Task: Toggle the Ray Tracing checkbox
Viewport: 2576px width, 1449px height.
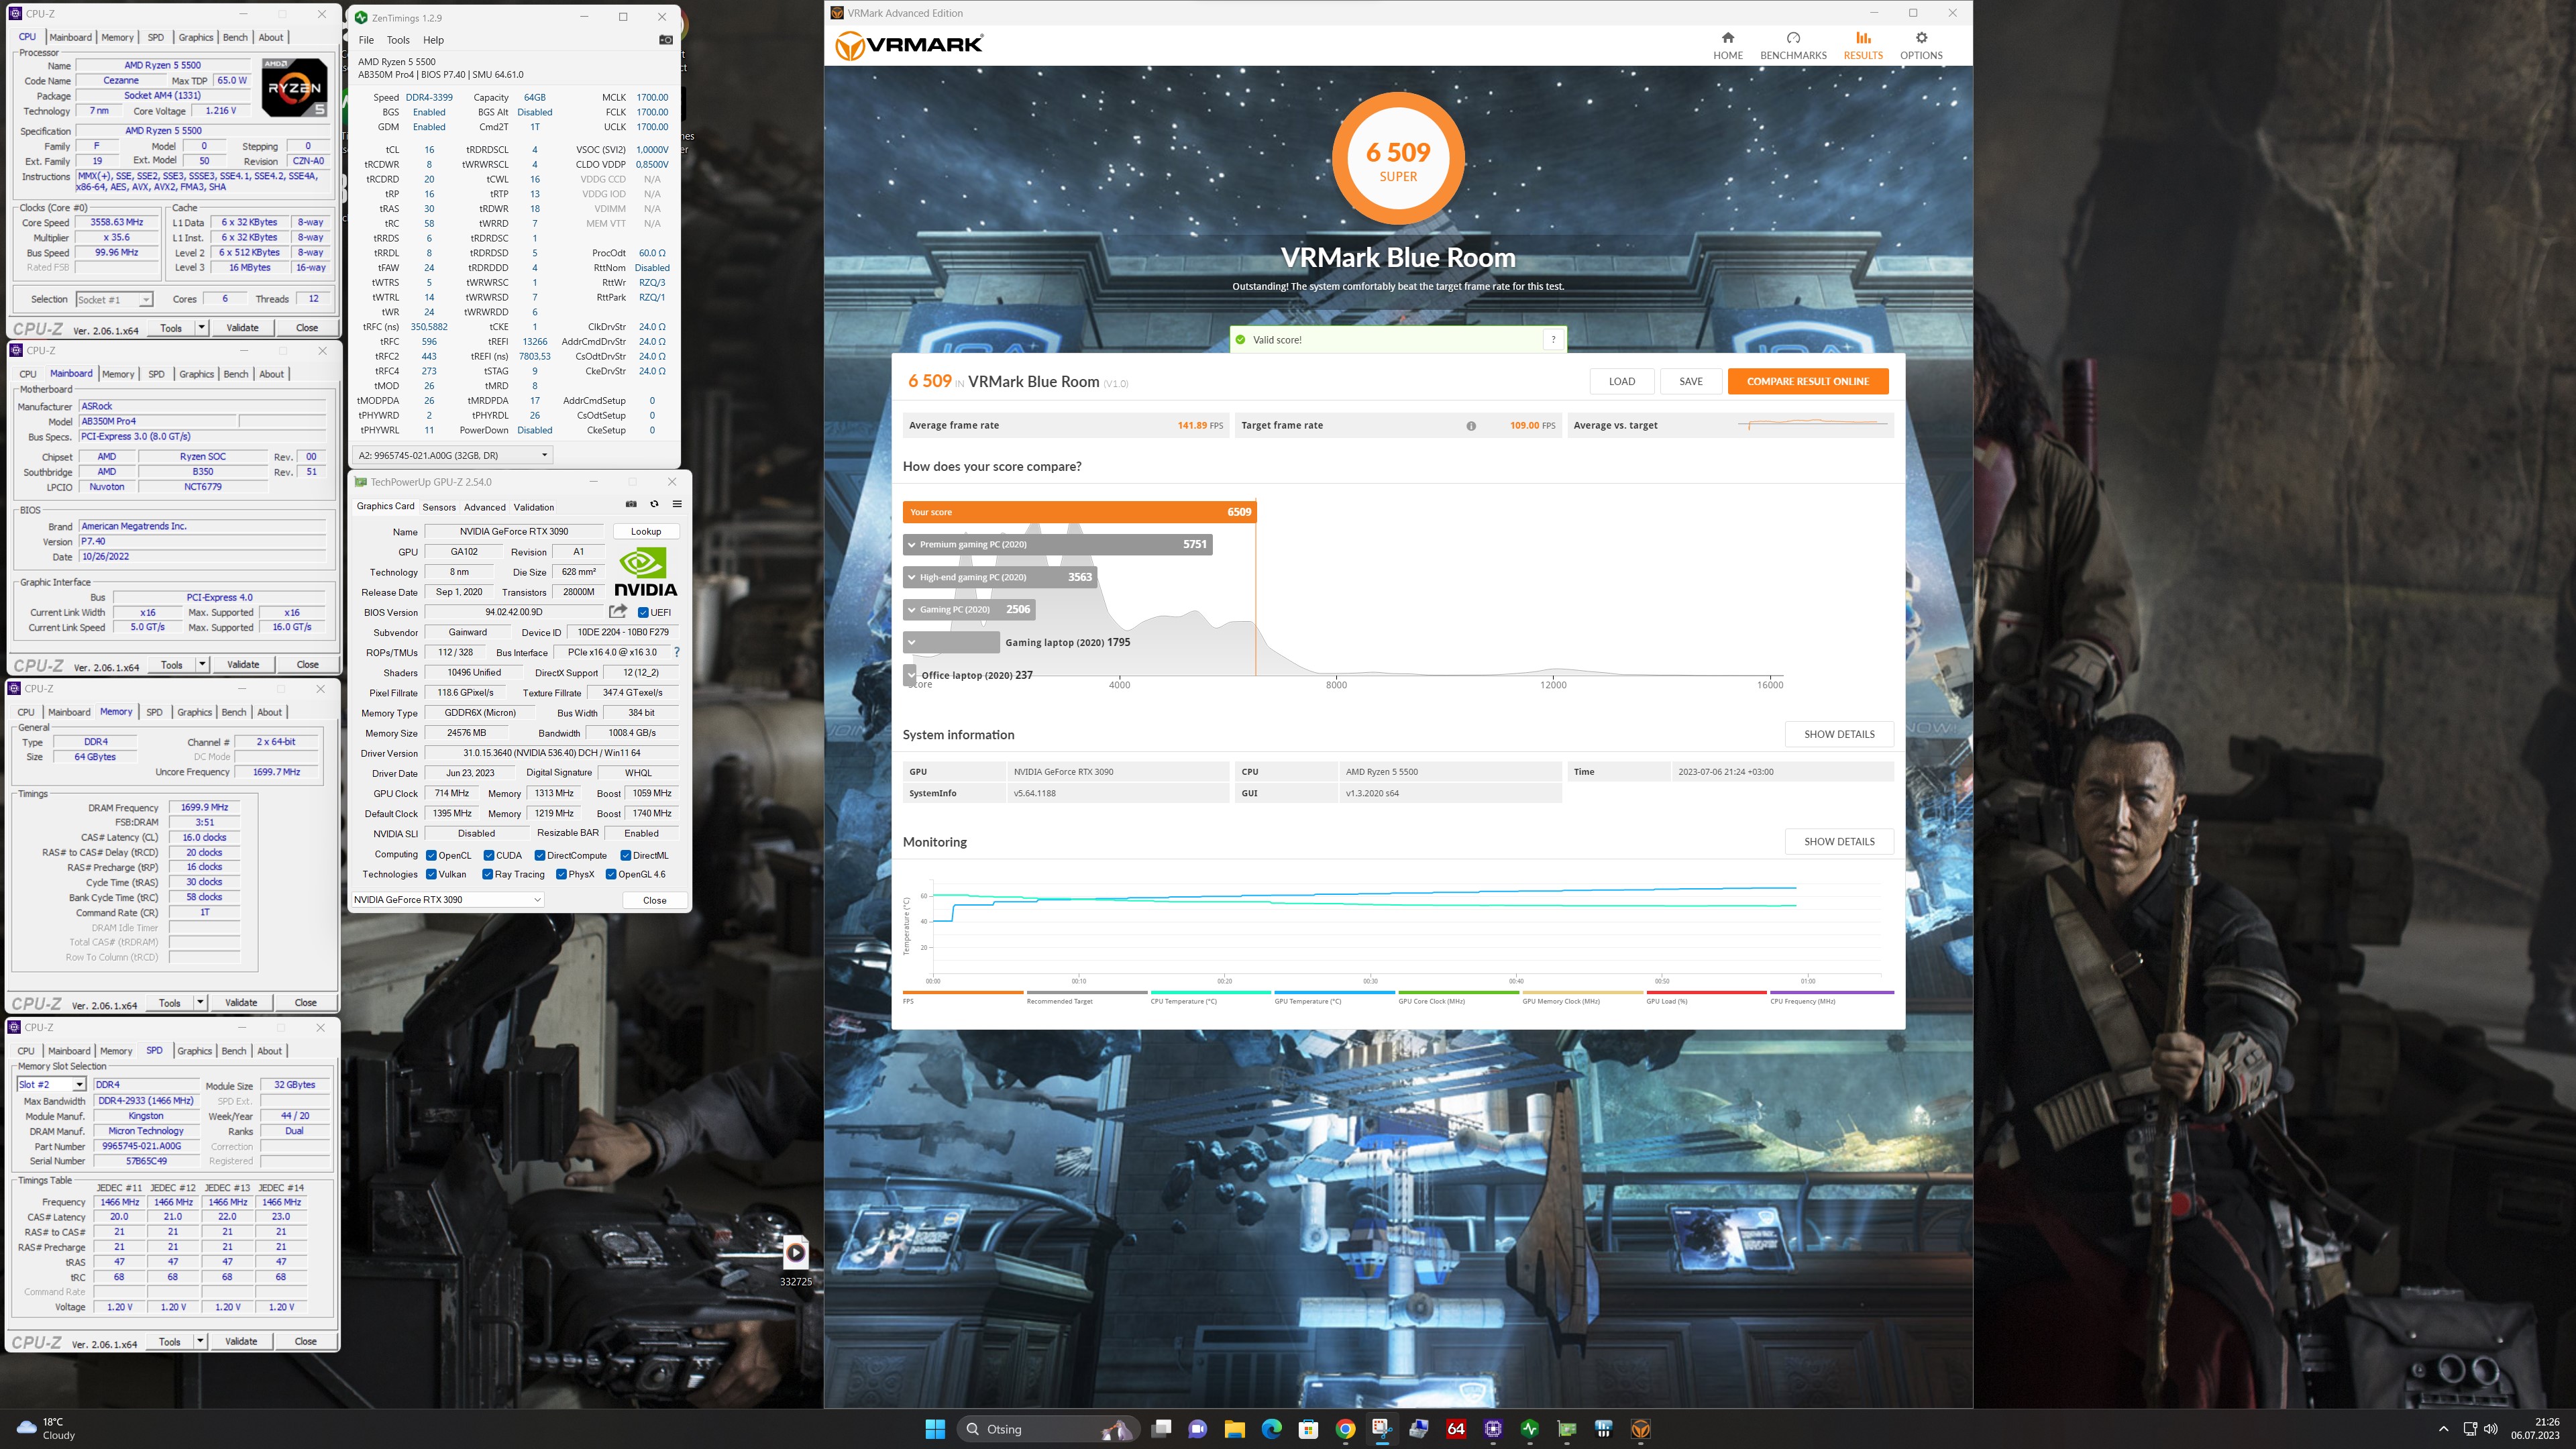Action: (x=488, y=875)
